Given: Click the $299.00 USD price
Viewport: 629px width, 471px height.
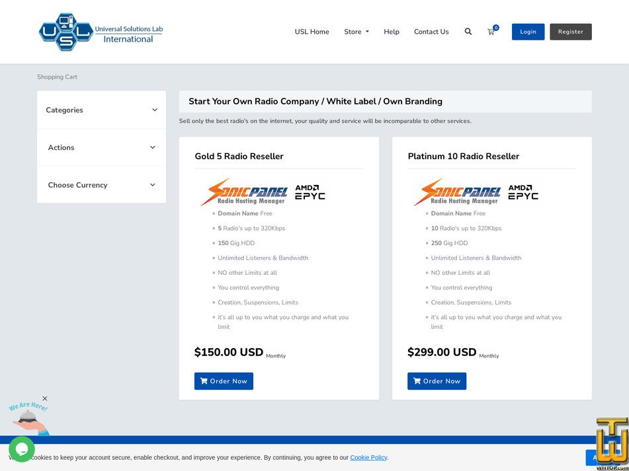Looking at the screenshot, I should pos(442,353).
